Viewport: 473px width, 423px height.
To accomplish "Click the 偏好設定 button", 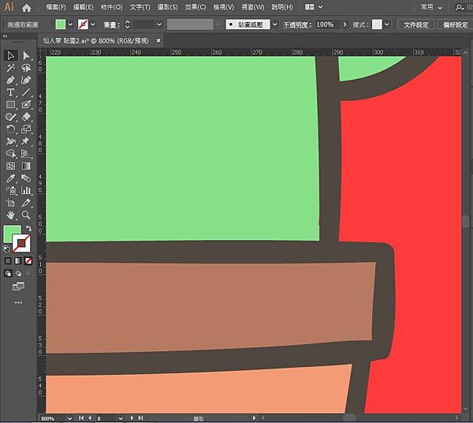I will 454,24.
